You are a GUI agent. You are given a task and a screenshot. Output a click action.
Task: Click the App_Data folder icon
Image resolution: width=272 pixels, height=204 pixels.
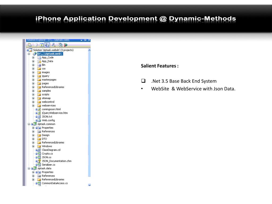click(39, 61)
